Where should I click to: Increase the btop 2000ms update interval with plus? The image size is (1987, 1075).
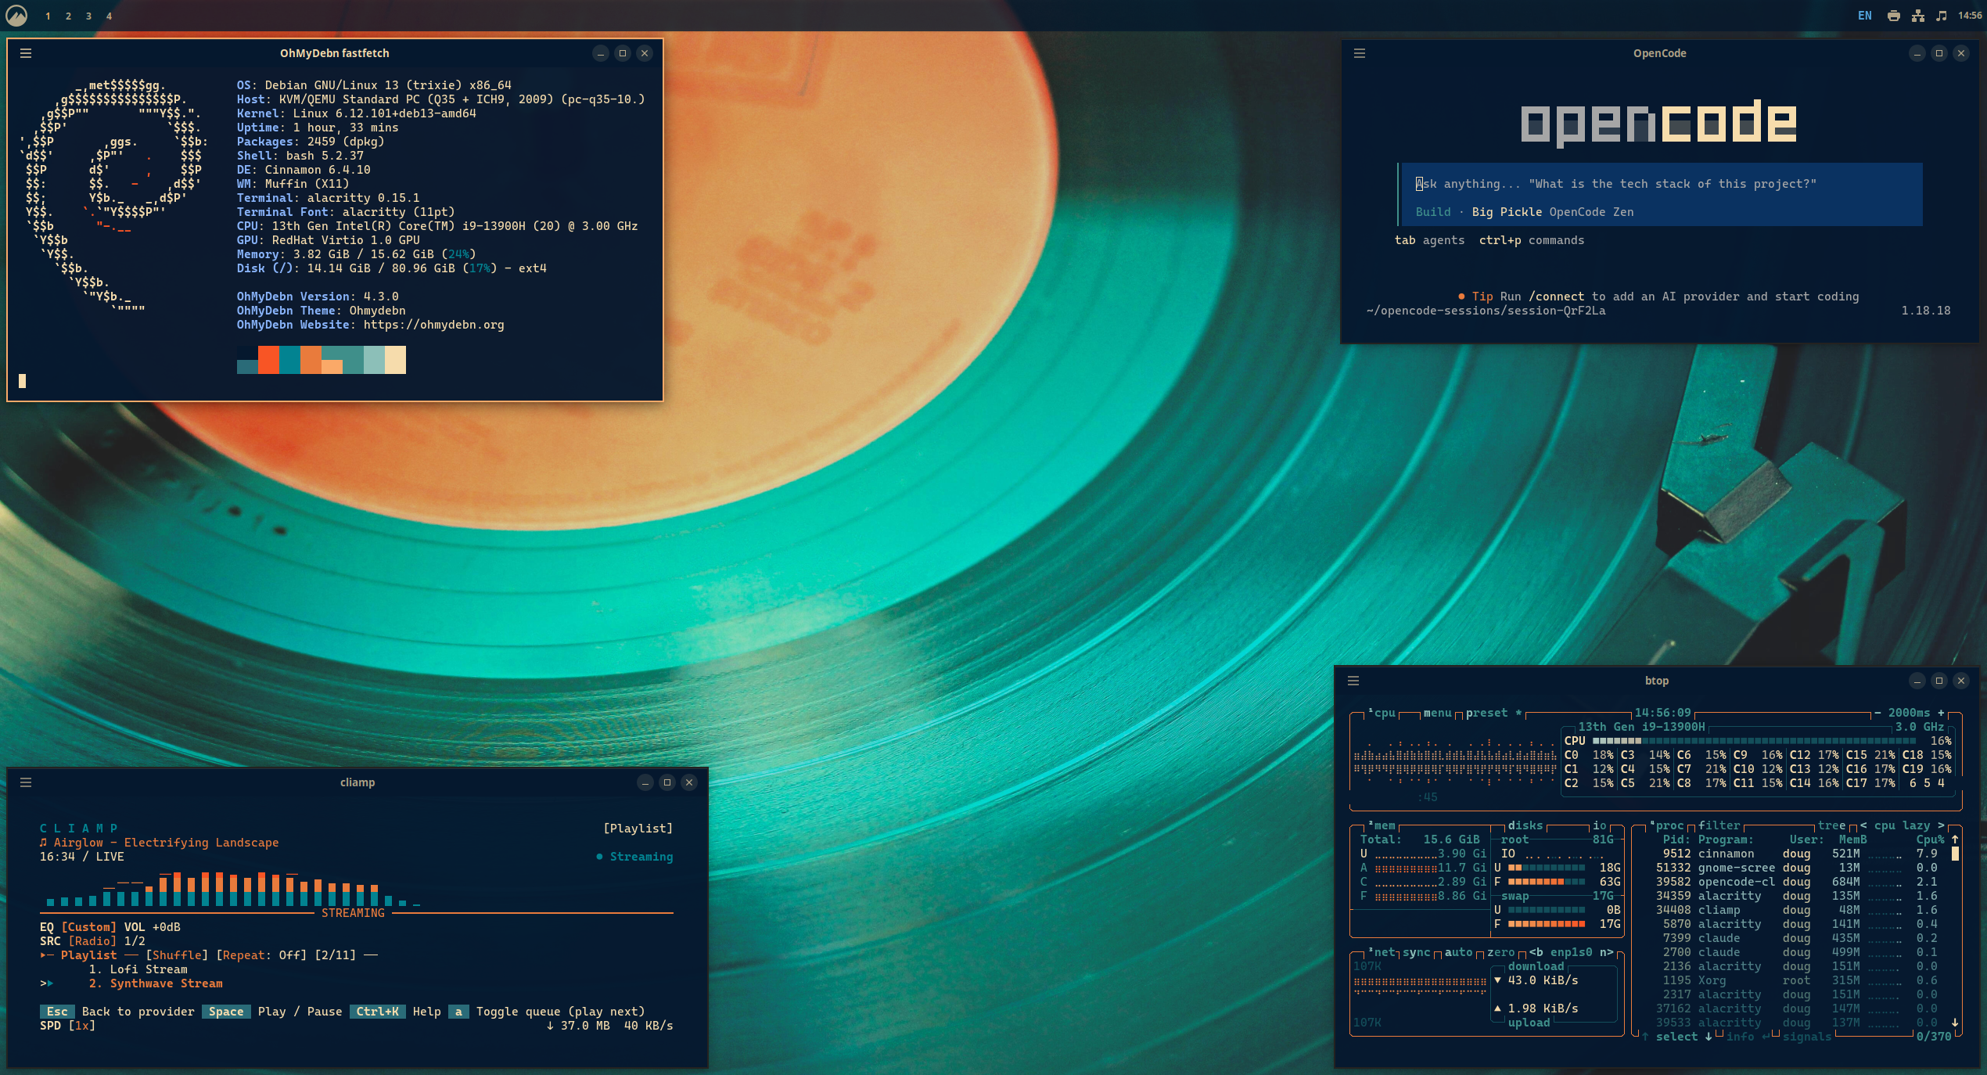pyautogui.click(x=1941, y=713)
